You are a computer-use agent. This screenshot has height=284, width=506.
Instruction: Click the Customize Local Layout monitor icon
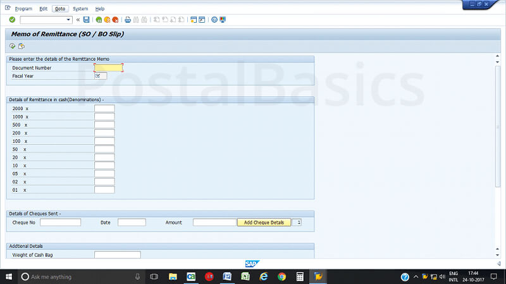tap(223, 20)
